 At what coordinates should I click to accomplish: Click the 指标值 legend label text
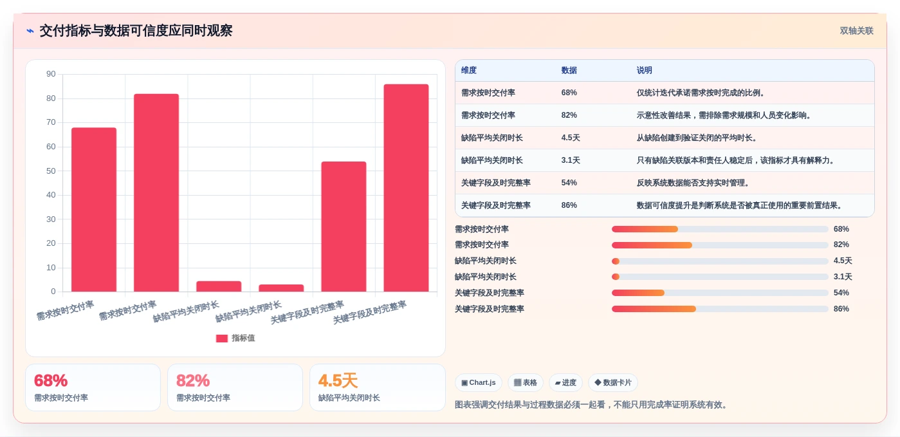(x=243, y=339)
